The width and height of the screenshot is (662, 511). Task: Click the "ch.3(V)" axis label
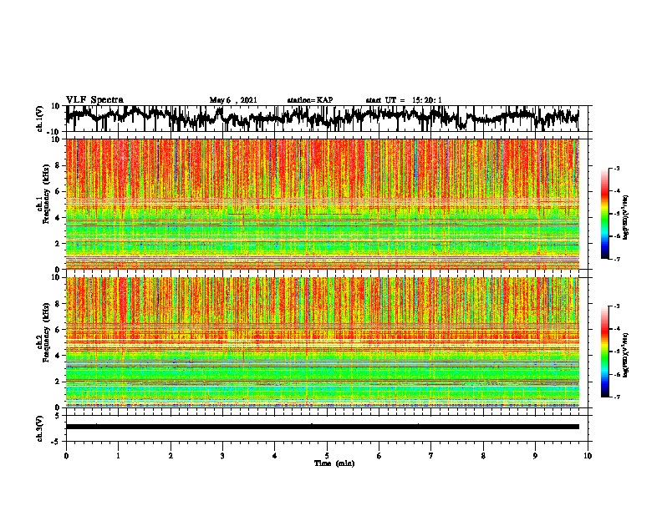40,428
